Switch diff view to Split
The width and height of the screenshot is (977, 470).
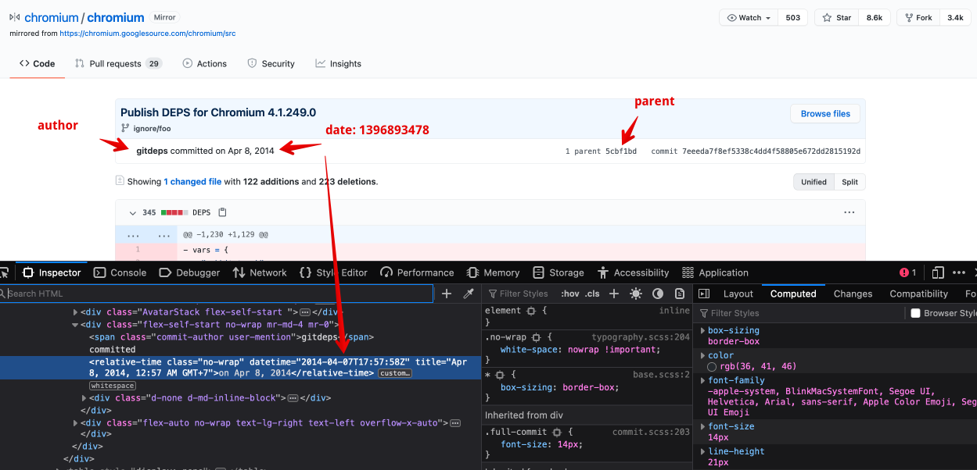(x=849, y=182)
